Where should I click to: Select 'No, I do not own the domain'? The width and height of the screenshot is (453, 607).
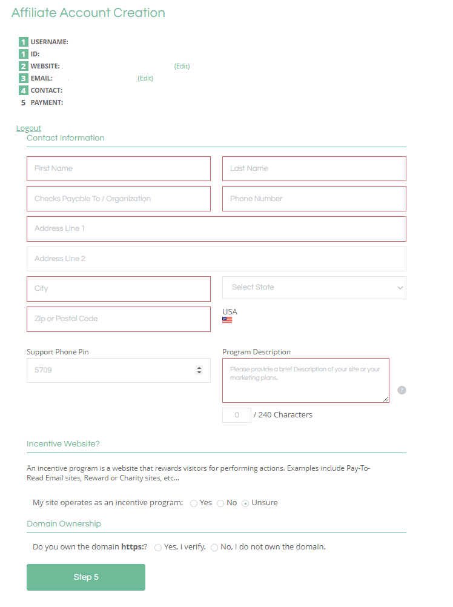pyautogui.click(x=214, y=548)
